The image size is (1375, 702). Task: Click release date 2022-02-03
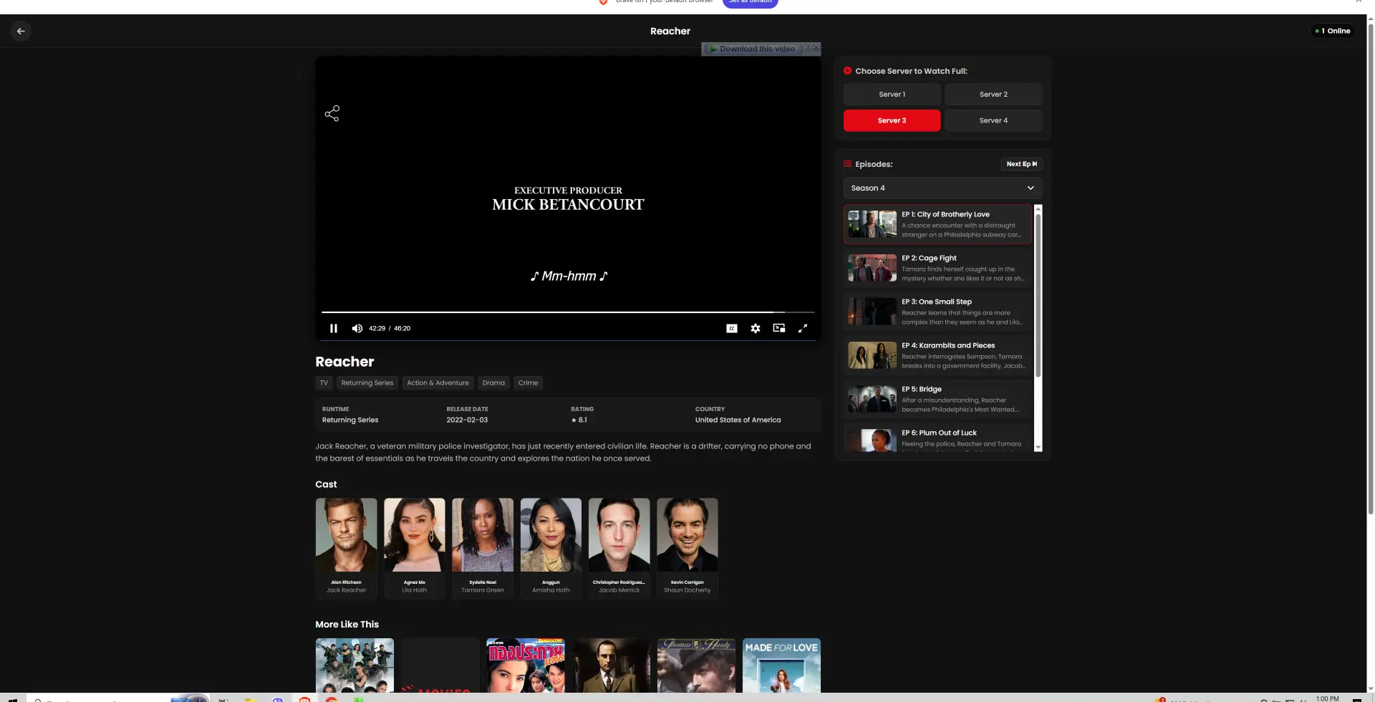click(467, 420)
